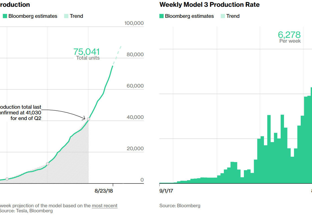Click the 40,000 y-axis gridline label
Image resolution: width=312 pixels, height=216 pixels.
click(x=135, y=117)
